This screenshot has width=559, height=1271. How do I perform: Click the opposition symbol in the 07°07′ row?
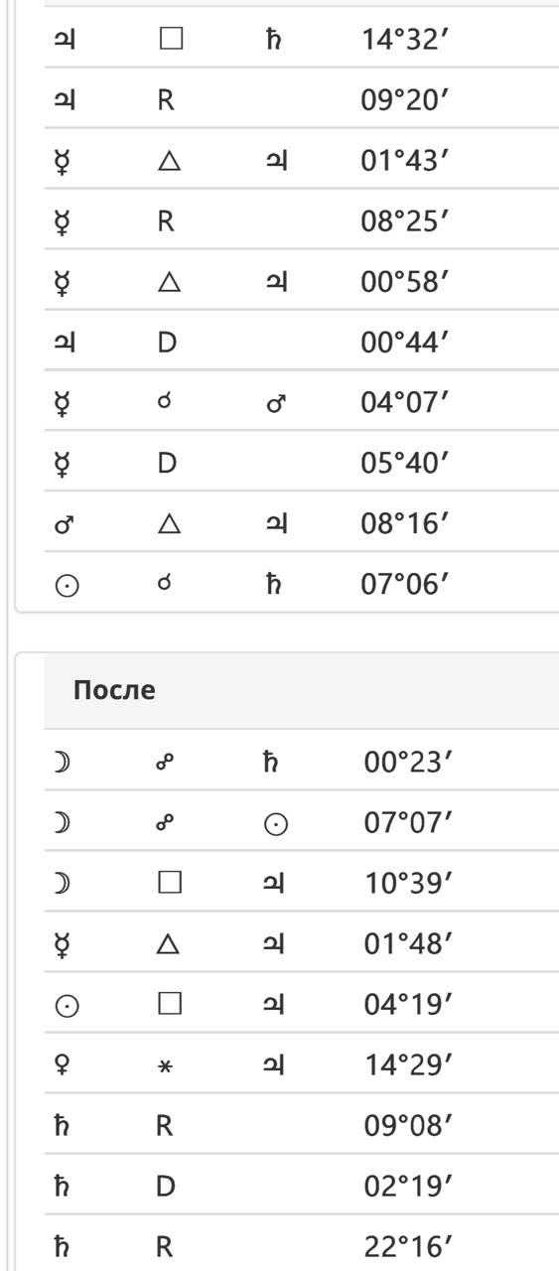[x=167, y=822]
